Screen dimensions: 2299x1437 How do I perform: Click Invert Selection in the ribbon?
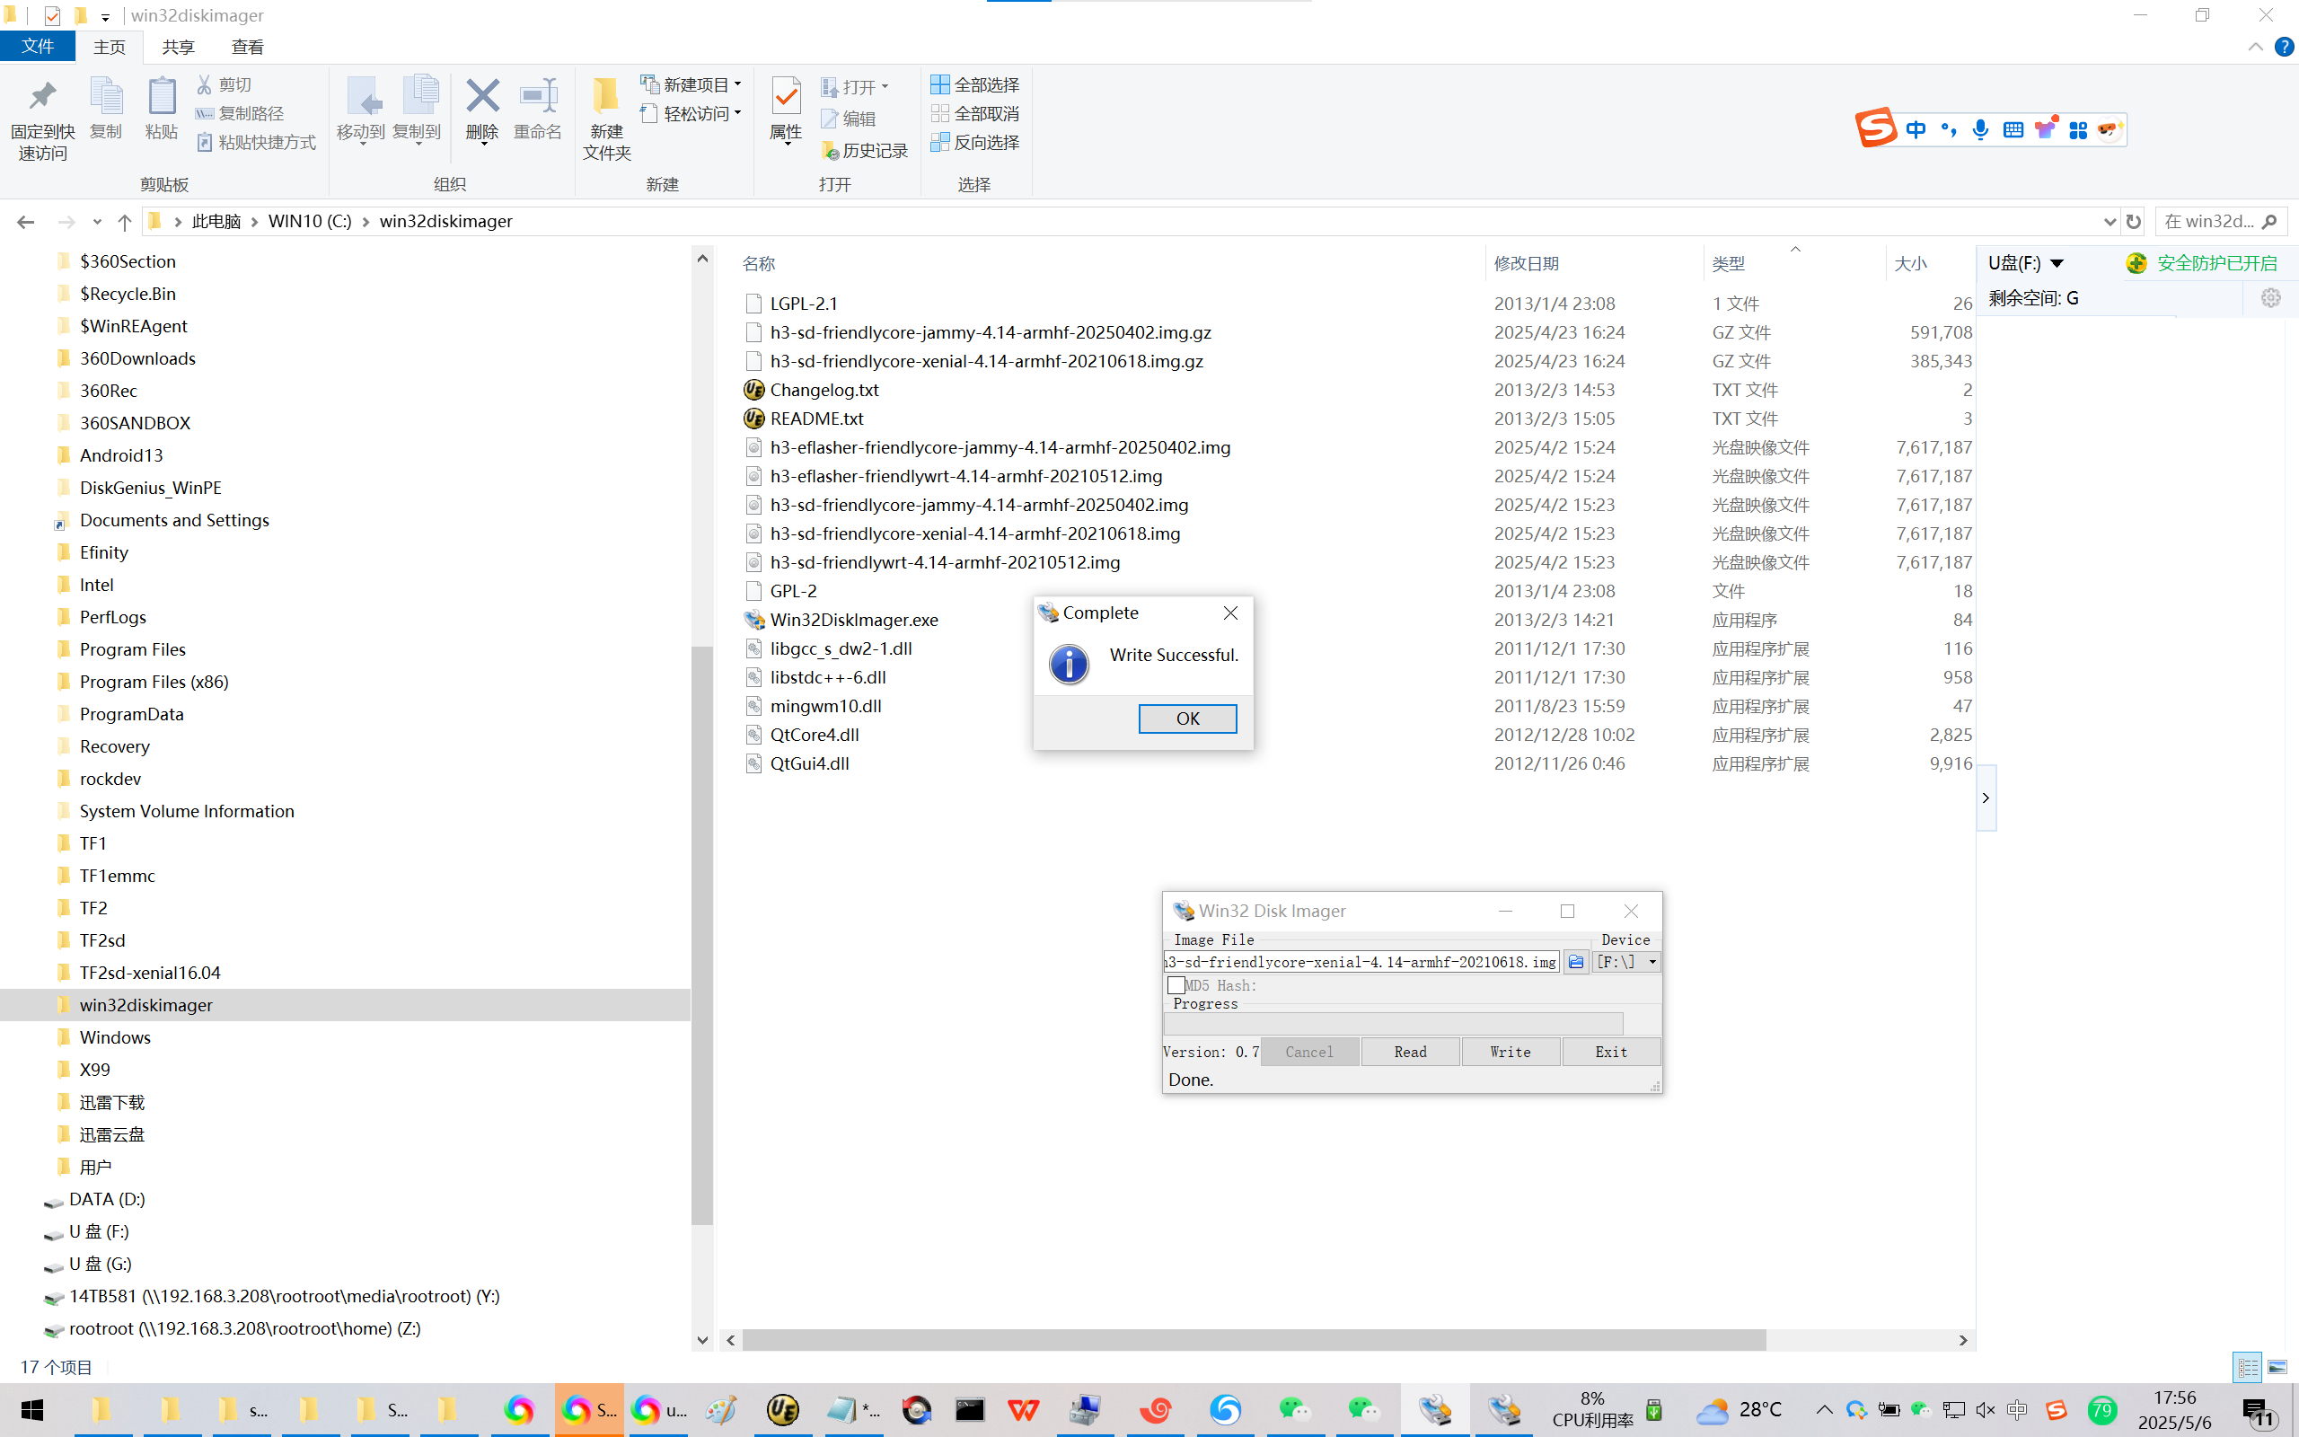tap(974, 143)
